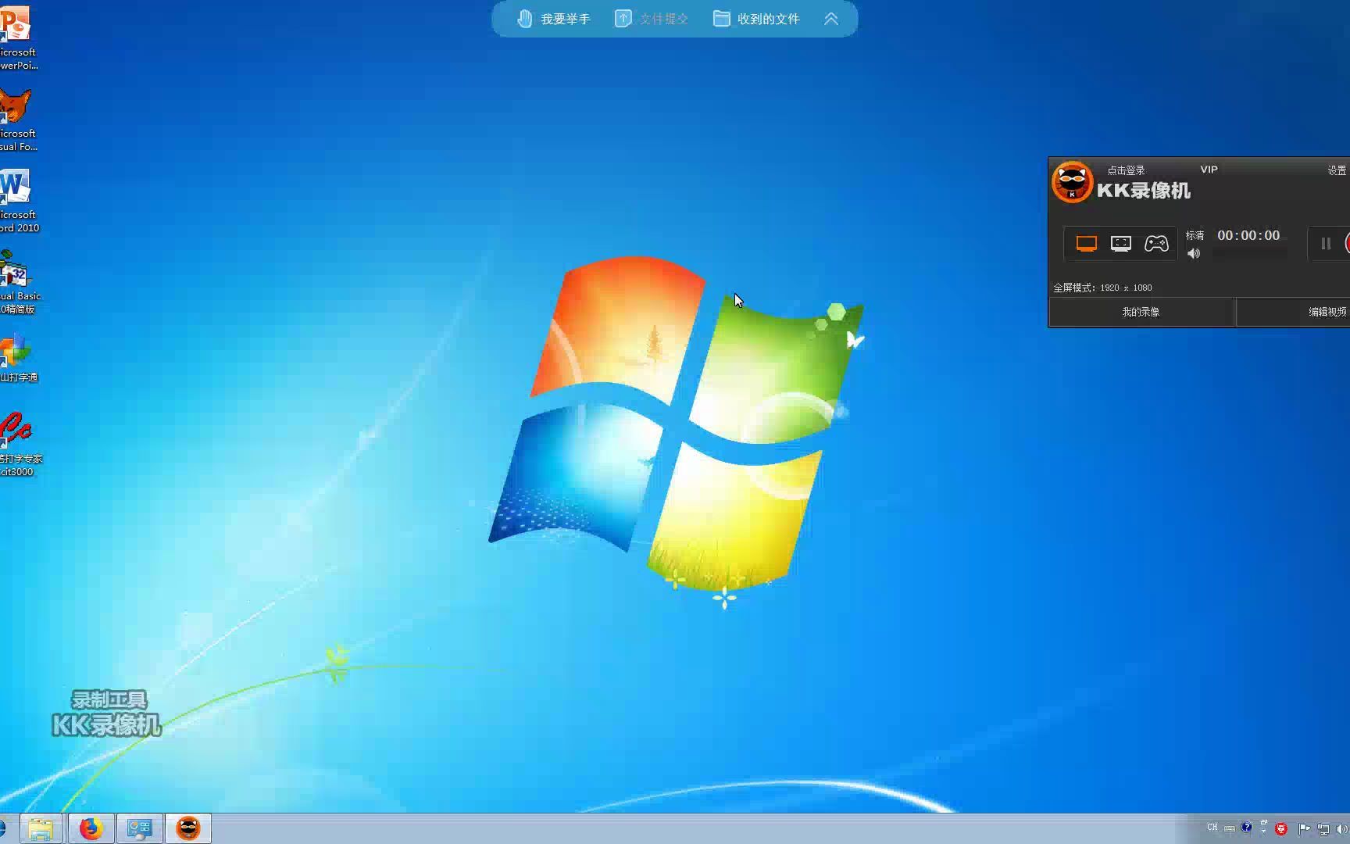The image size is (1350, 844).
Task: Click the red tray application icon
Action: tap(1281, 828)
